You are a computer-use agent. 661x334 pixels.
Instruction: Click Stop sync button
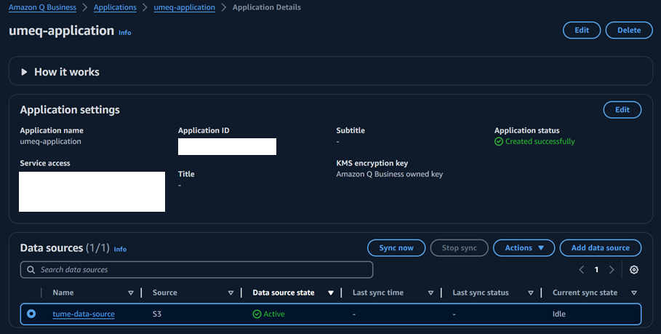point(459,248)
